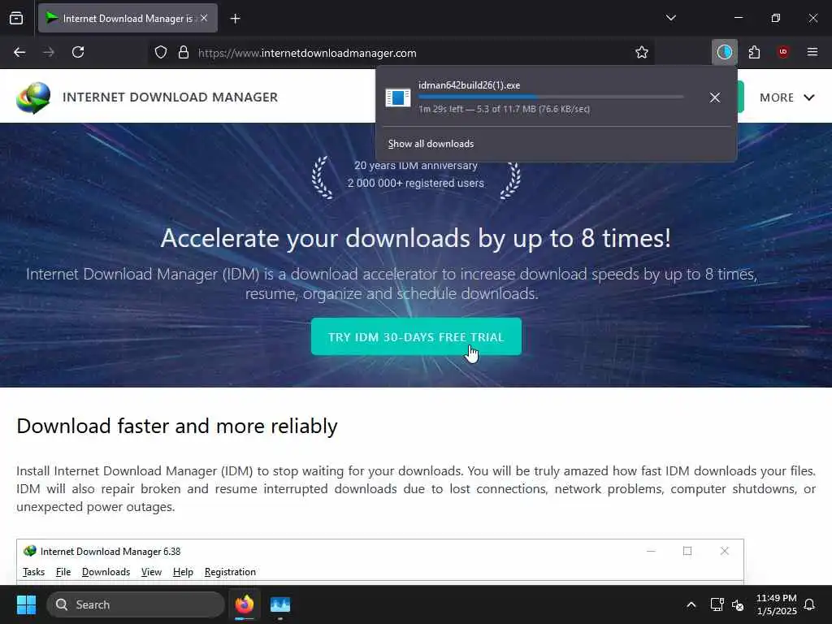Cancel the idman642build26(1).exe download
Image resolution: width=832 pixels, height=624 pixels.
(715, 97)
